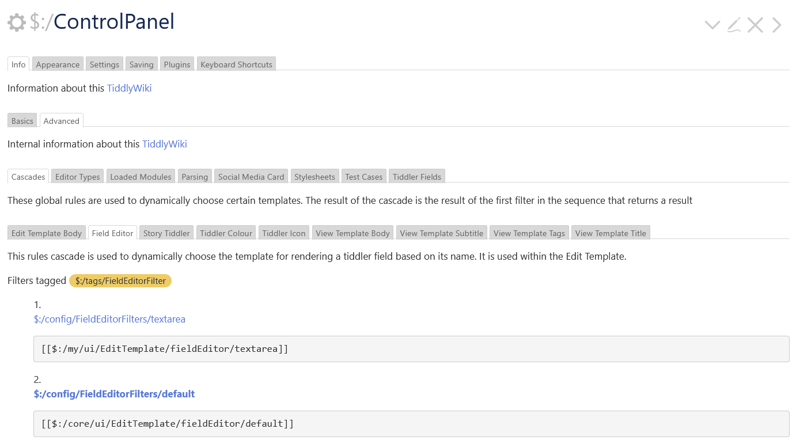Open the Editor Types tab
This screenshot has height=444, width=796.
tap(78, 176)
